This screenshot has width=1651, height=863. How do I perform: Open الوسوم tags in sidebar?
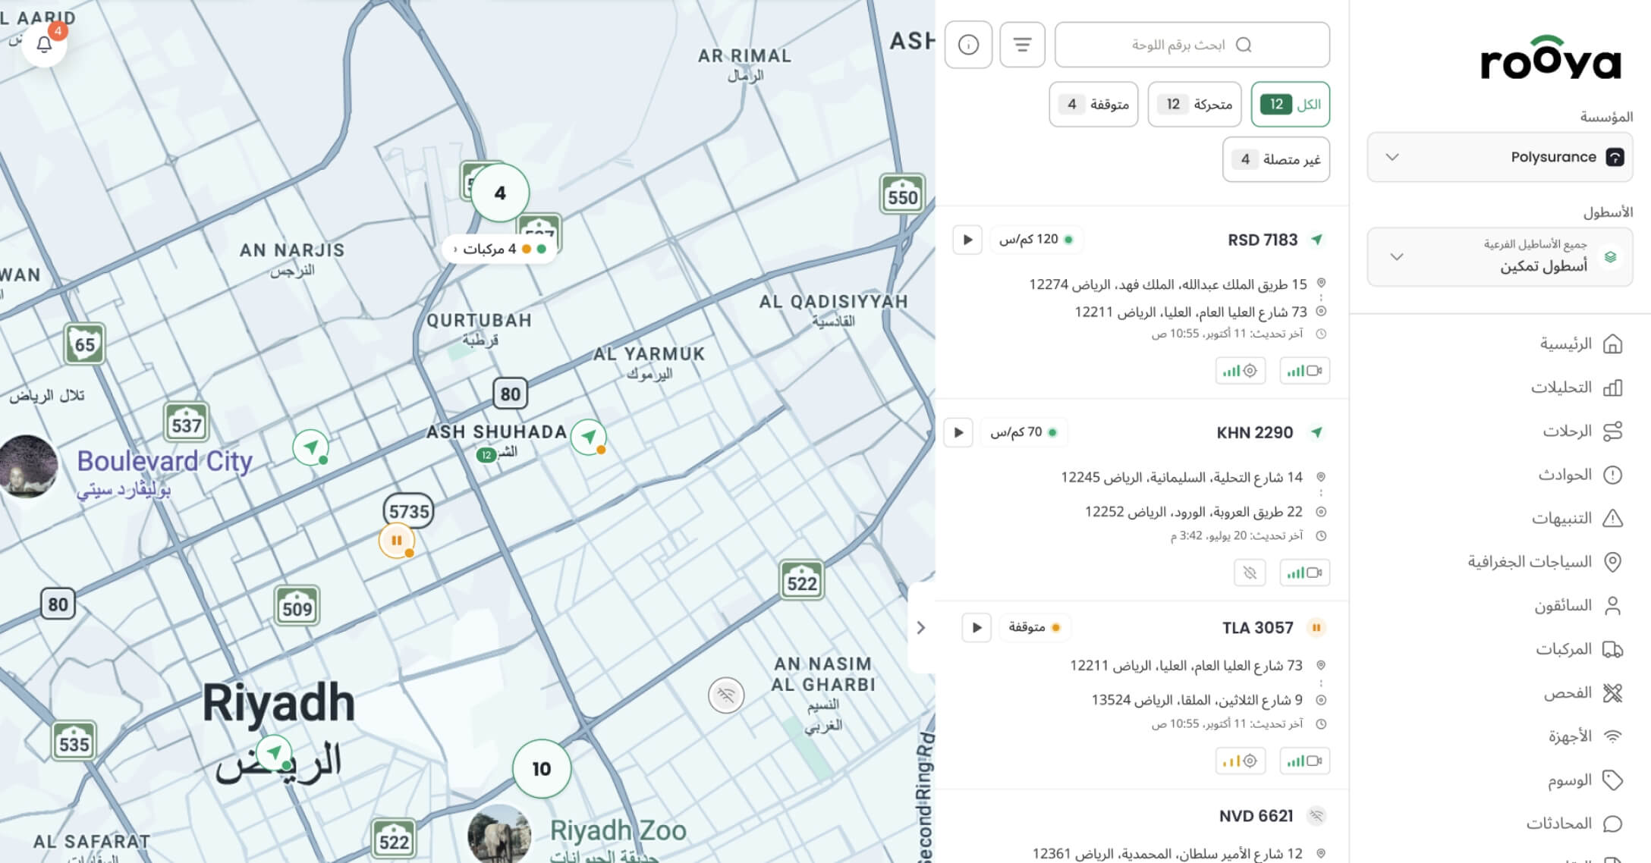[x=1585, y=780]
